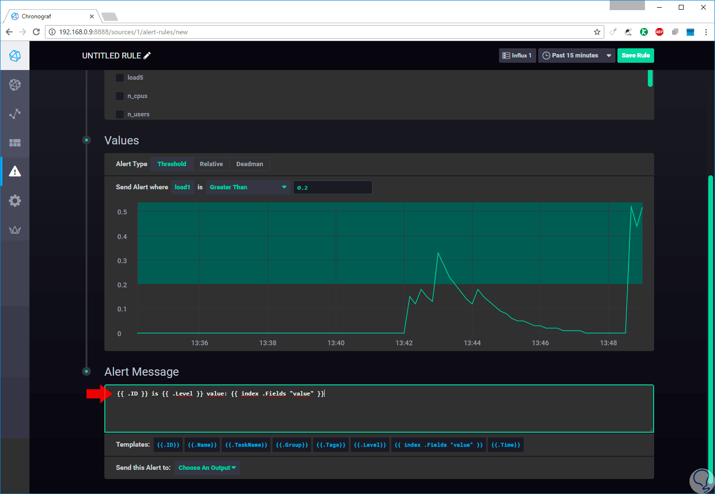
Task: Open the Alerting warning triangle icon
Action: click(15, 171)
